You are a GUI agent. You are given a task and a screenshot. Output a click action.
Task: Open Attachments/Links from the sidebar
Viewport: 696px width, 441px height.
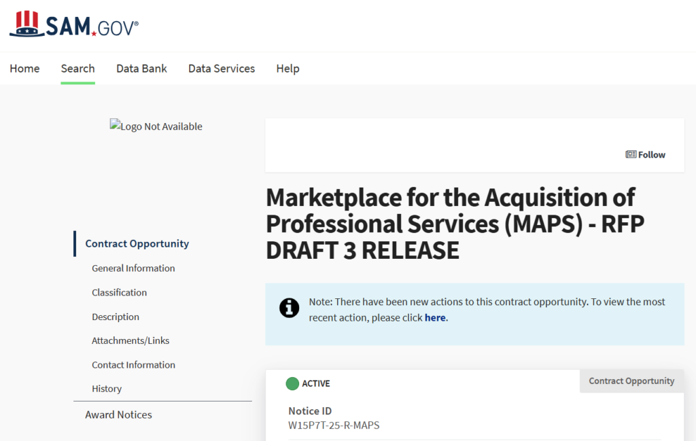(x=130, y=340)
